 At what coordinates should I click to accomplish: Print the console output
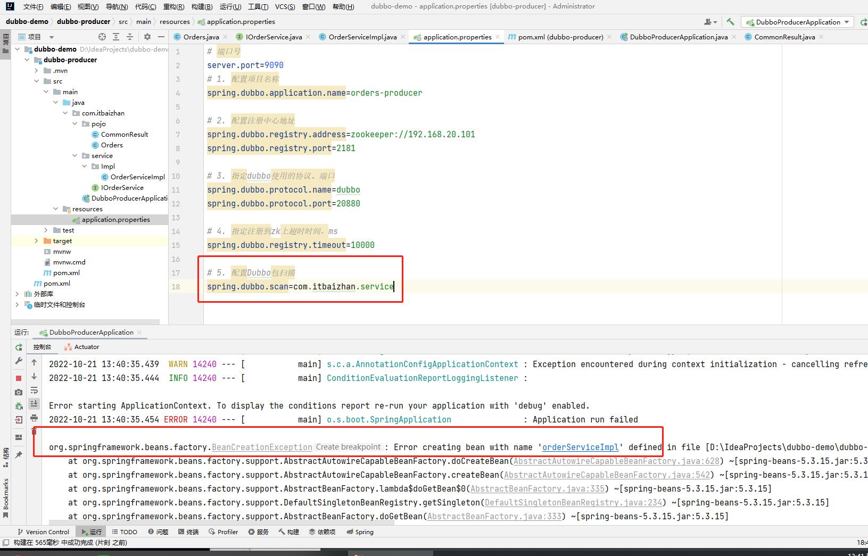[34, 418]
